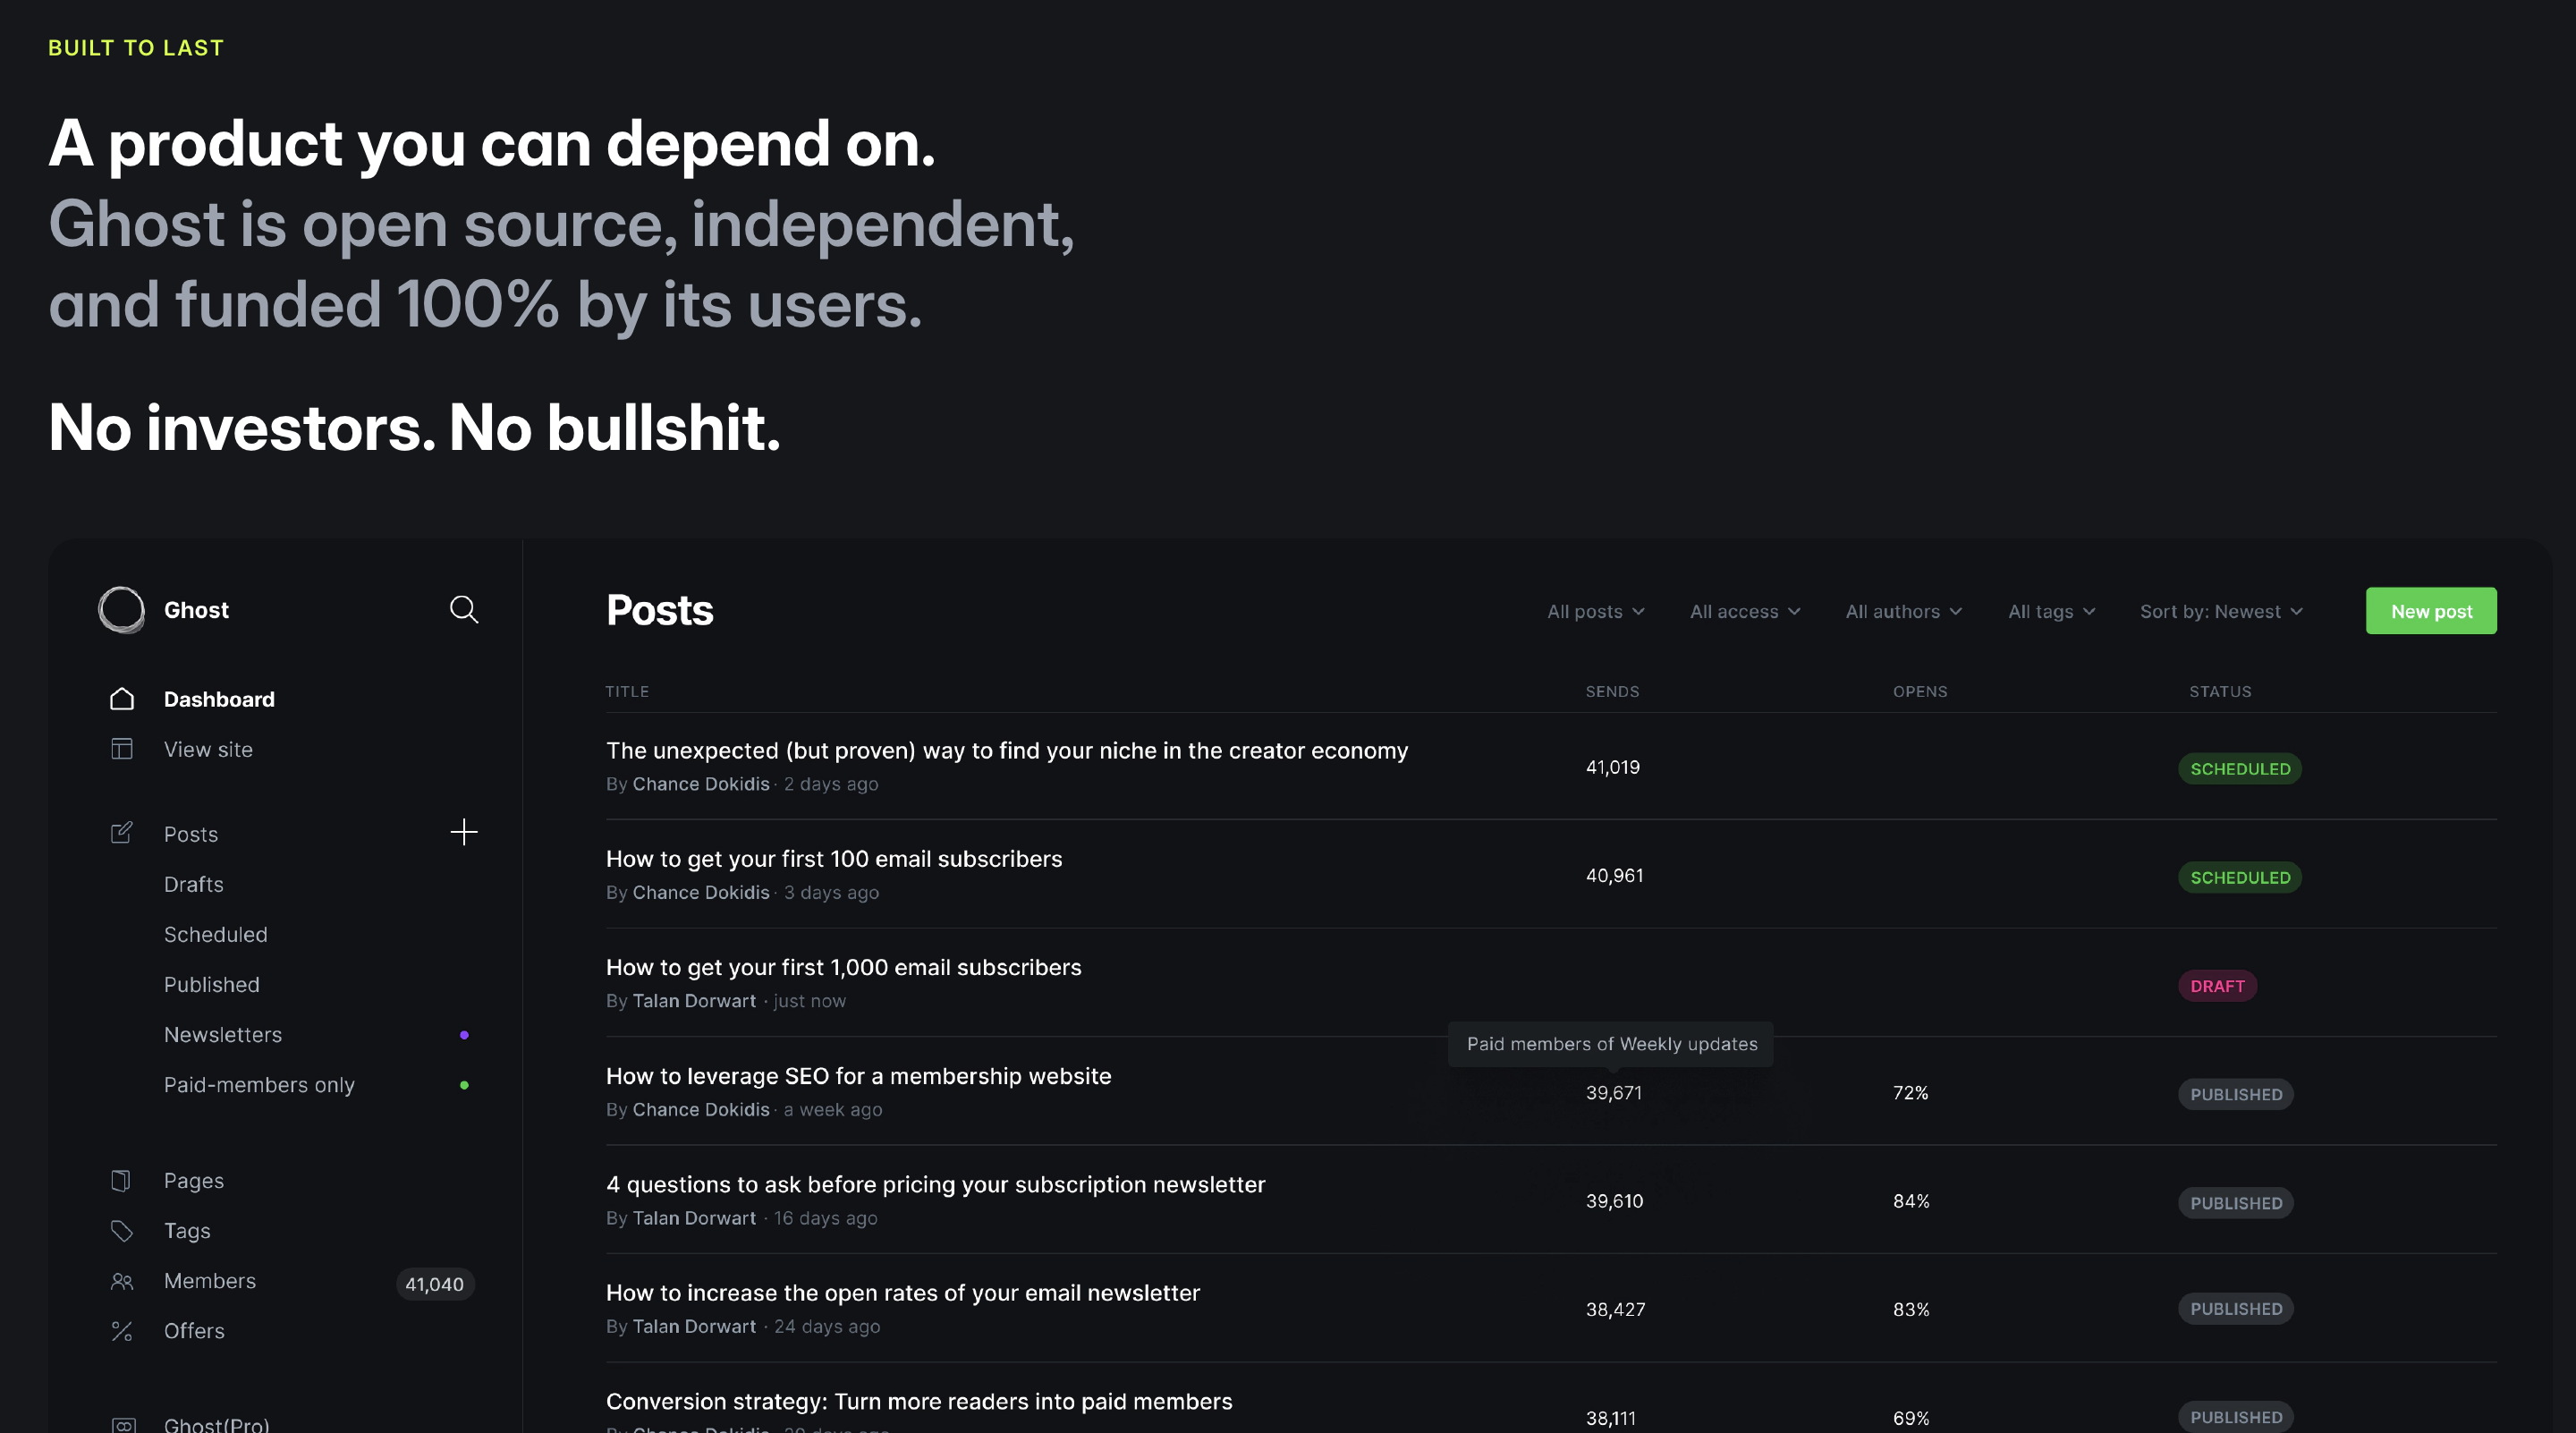Expand the All authors filter

[1903, 611]
